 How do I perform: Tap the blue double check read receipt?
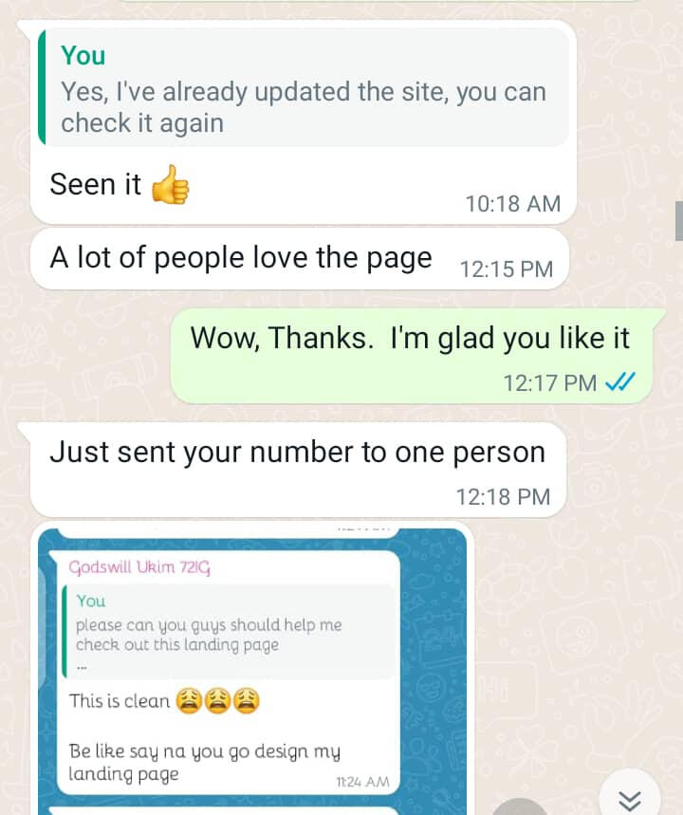point(620,382)
